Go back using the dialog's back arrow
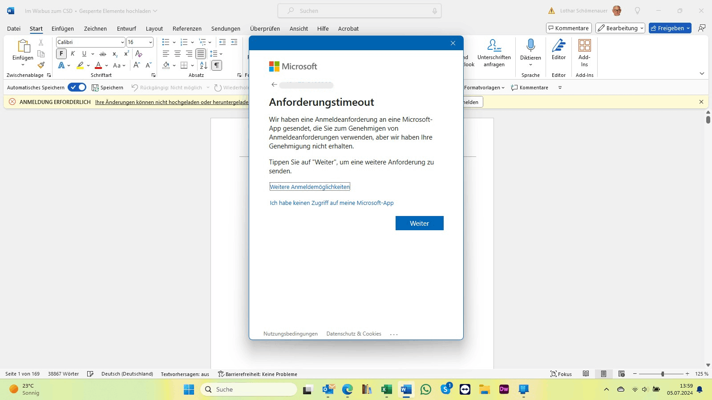 point(274,84)
